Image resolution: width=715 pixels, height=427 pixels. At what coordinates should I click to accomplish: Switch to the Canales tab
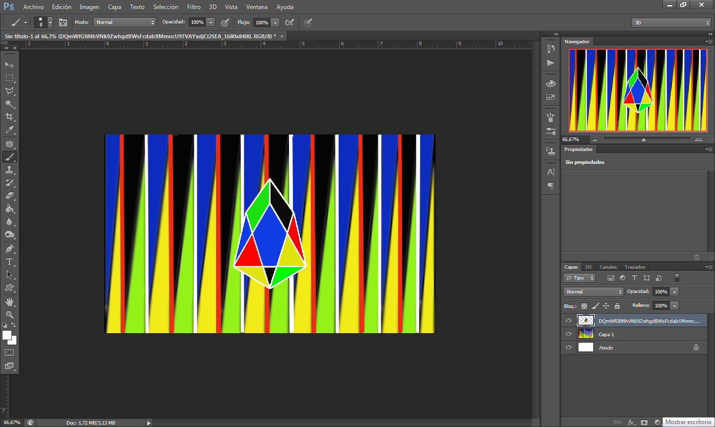point(608,267)
